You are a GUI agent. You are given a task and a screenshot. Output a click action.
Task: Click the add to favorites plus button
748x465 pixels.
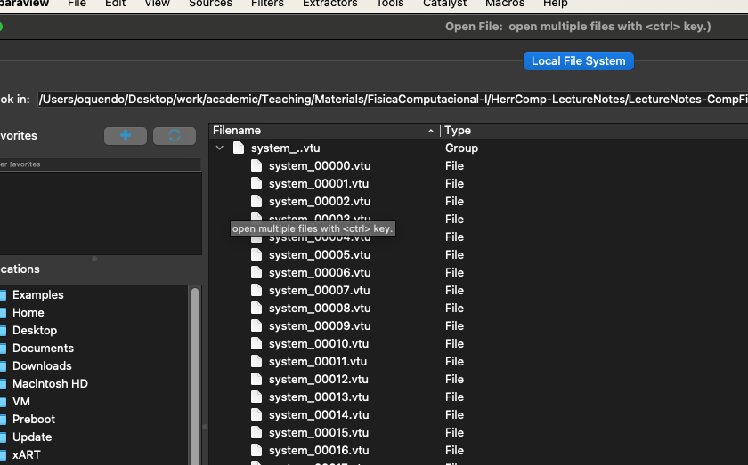click(x=126, y=135)
